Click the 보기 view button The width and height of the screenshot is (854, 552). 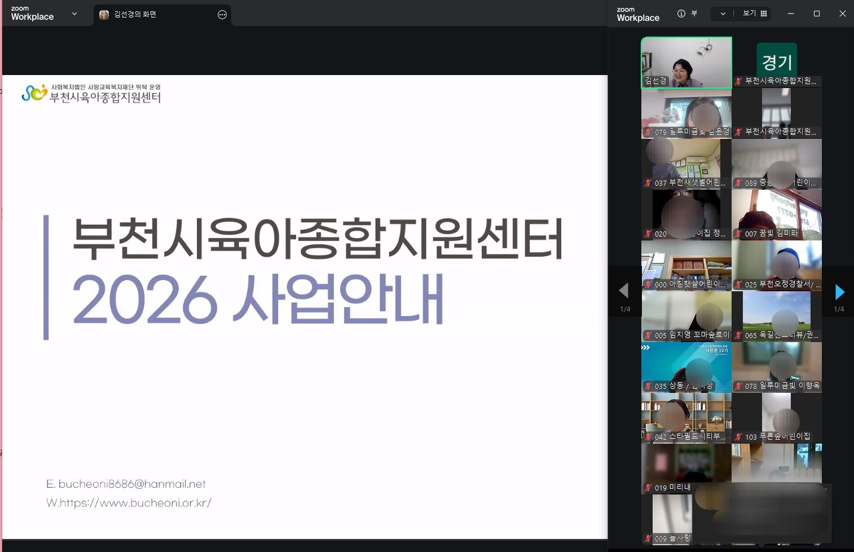pos(749,14)
